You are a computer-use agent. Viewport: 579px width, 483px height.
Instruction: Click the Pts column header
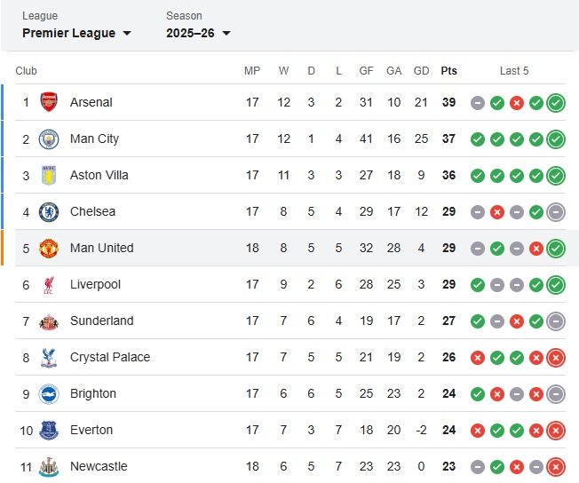coord(448,70)
